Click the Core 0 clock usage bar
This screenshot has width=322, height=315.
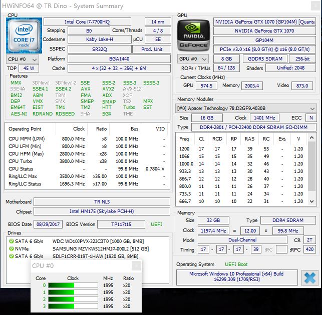point(73,285)
